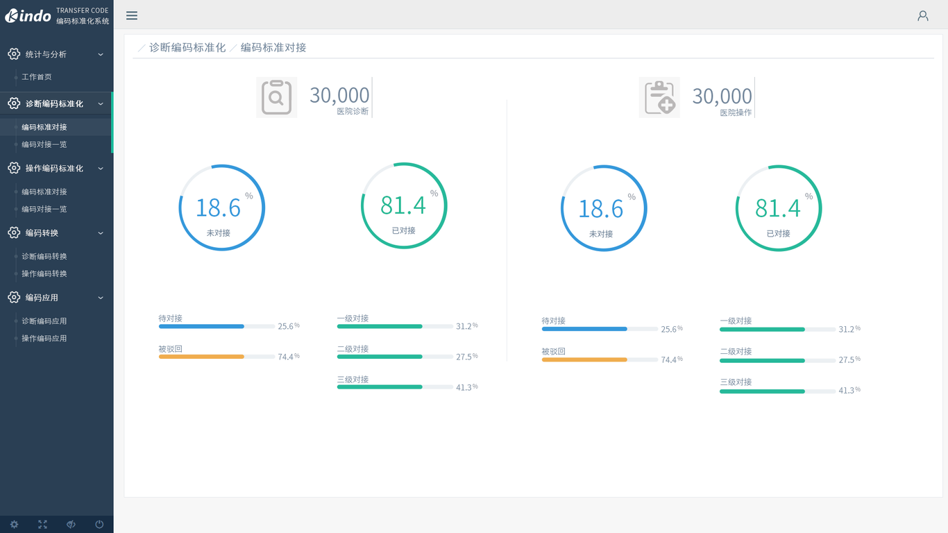Click the 18.6% 未对接 gauge under 医院操作
Viewport: 948px width, 533px height.
[604, 208]
